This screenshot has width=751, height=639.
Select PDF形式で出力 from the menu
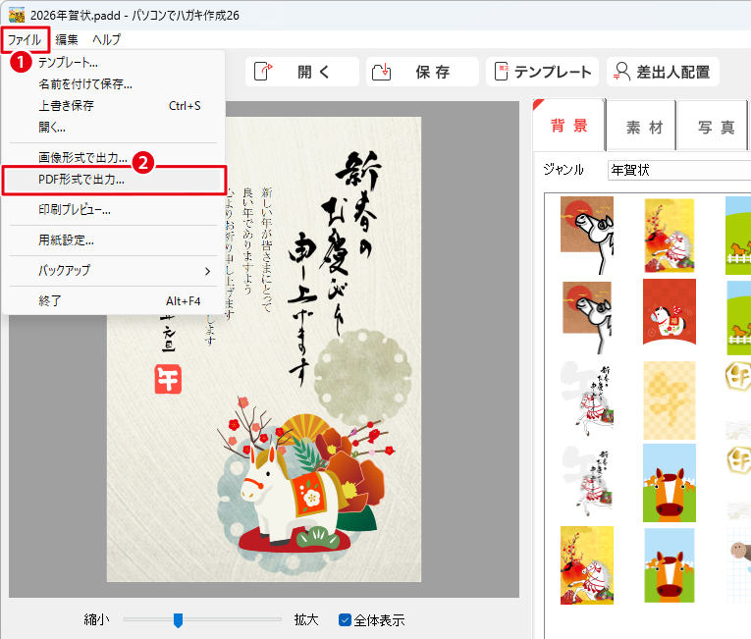pos(82,180)
